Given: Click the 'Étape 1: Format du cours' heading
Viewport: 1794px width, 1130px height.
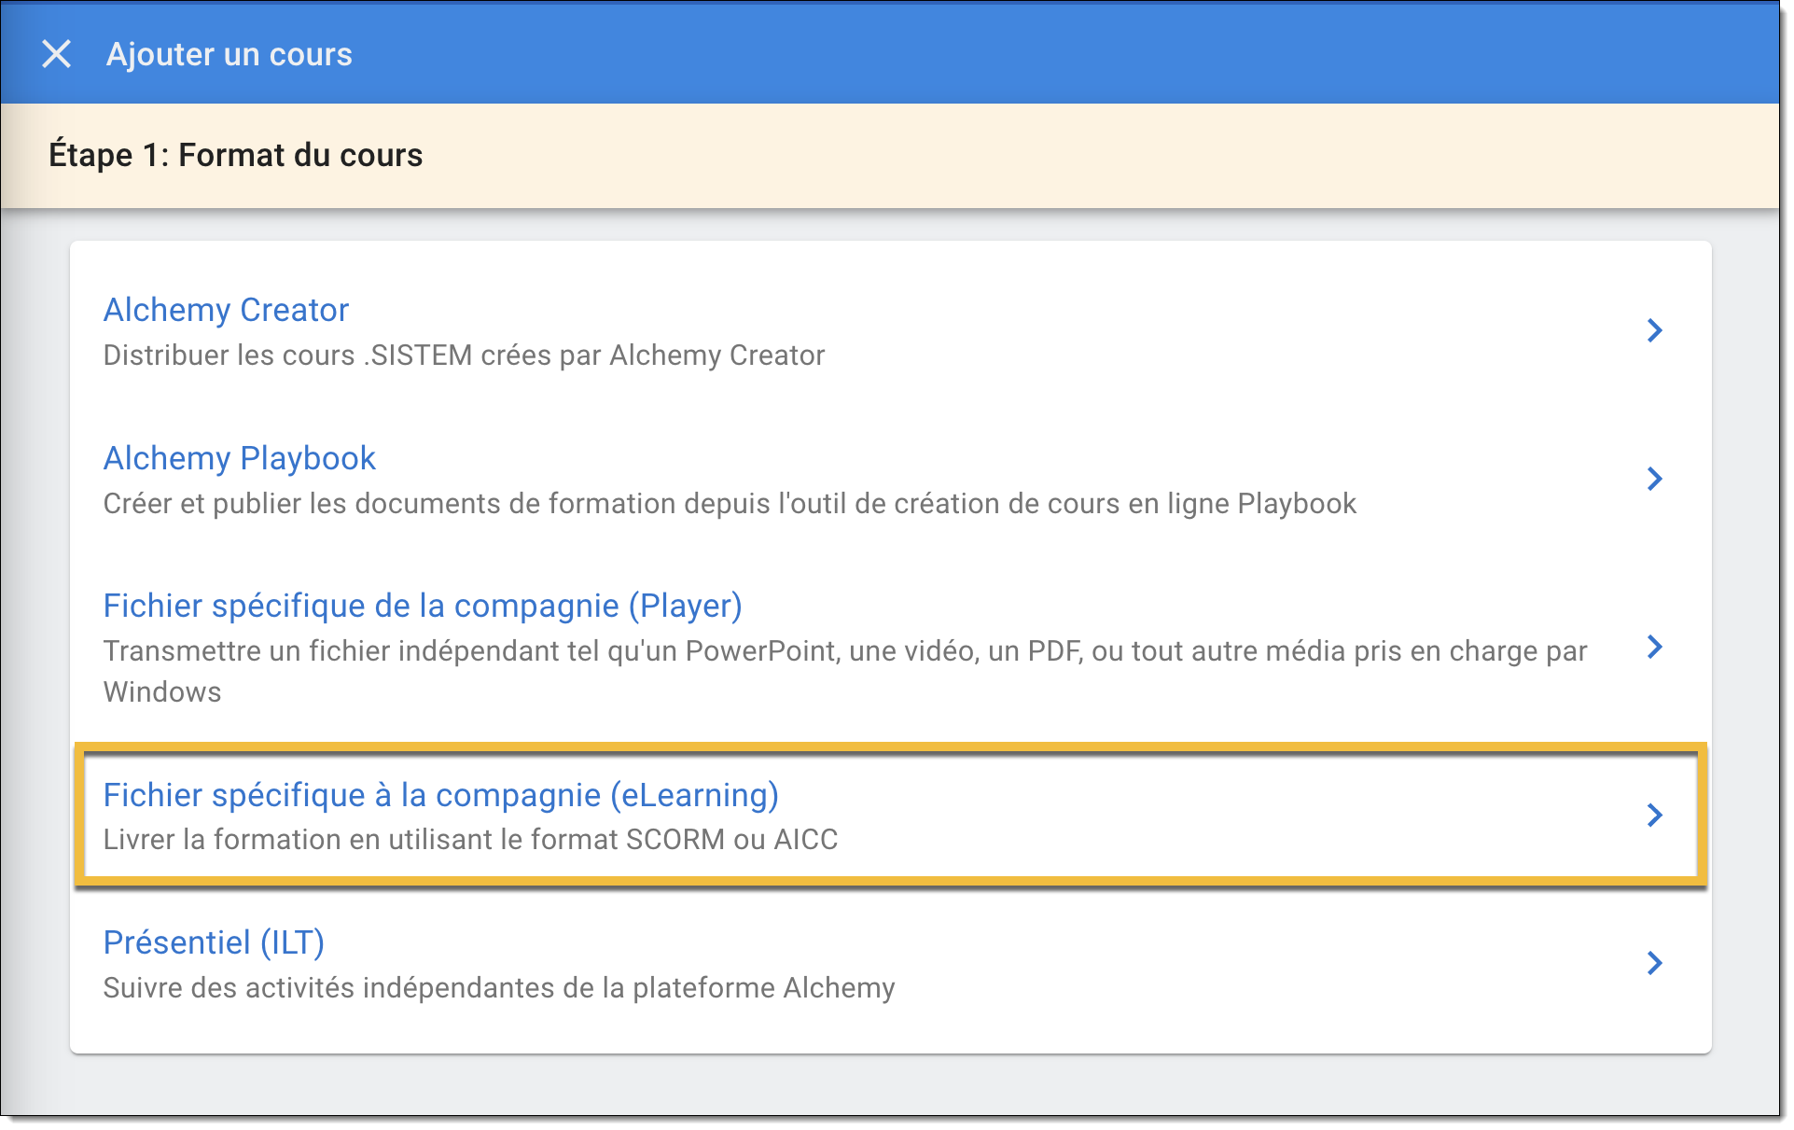Looking at the screenshot, I should (x=235, y=155).
